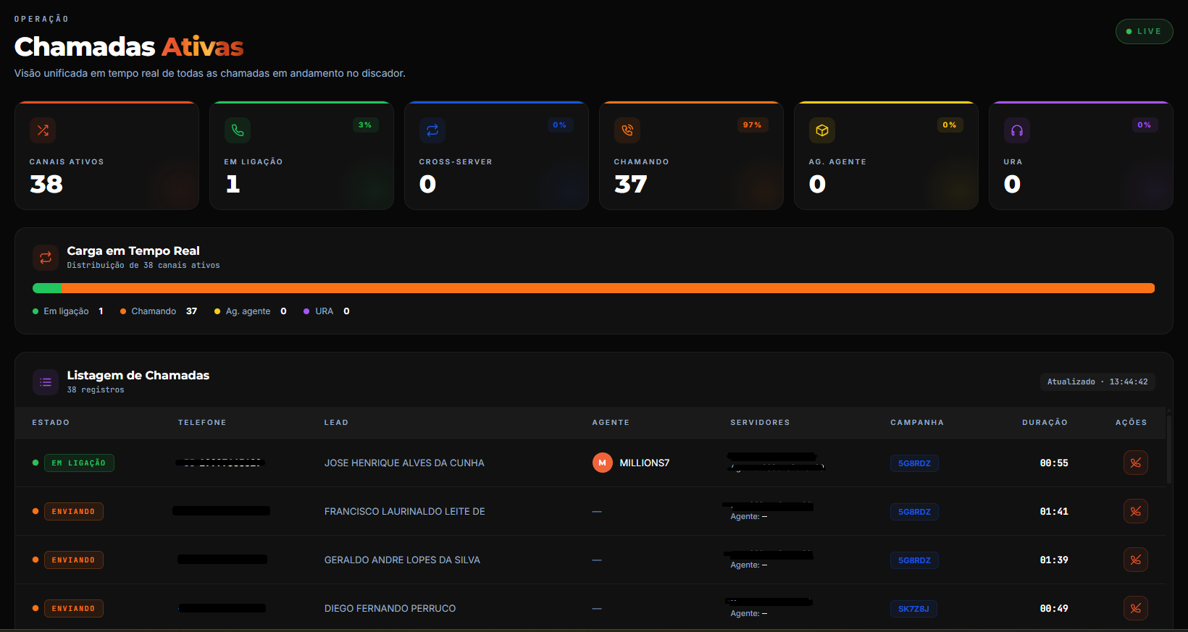Viewport: 1188px width, 632px height.
Task: Click the LIVE status indicator
Action: (1145, 31)
